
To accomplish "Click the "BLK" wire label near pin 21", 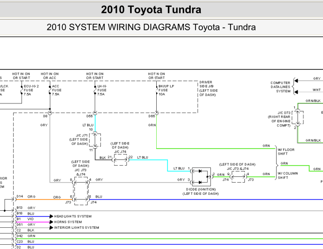I will click(x=103, y=158).
